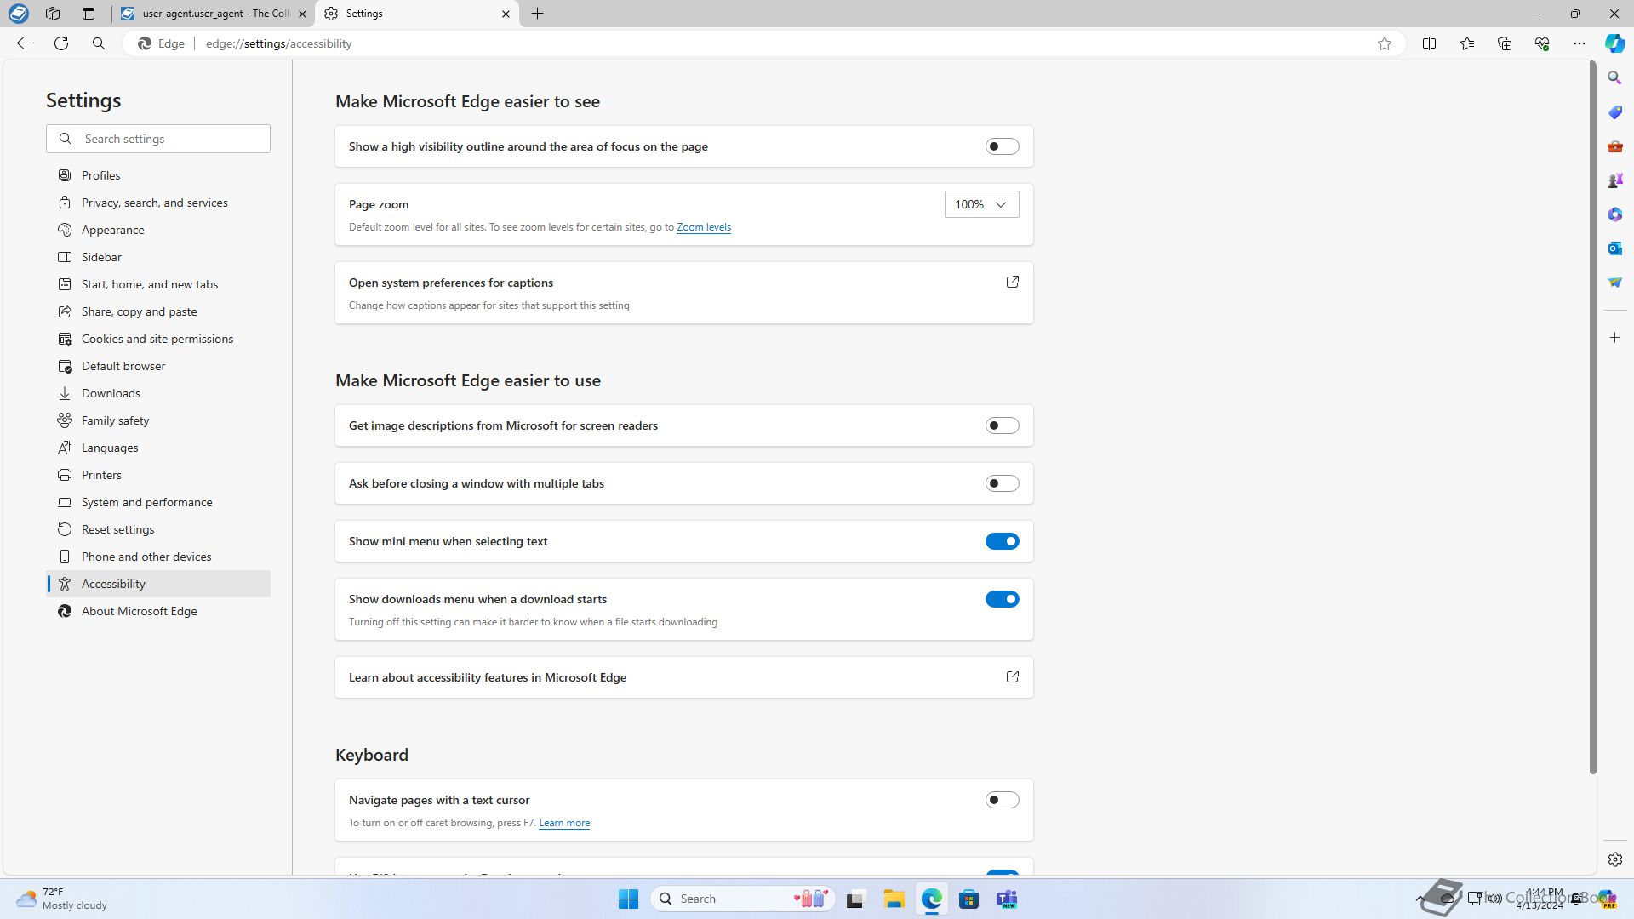
Task: Open Microsoft Teams in taskbar
Action: [1007, 899]
